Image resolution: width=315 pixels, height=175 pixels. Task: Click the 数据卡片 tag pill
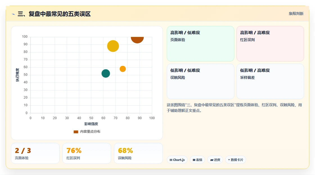[x=236, y=160]
